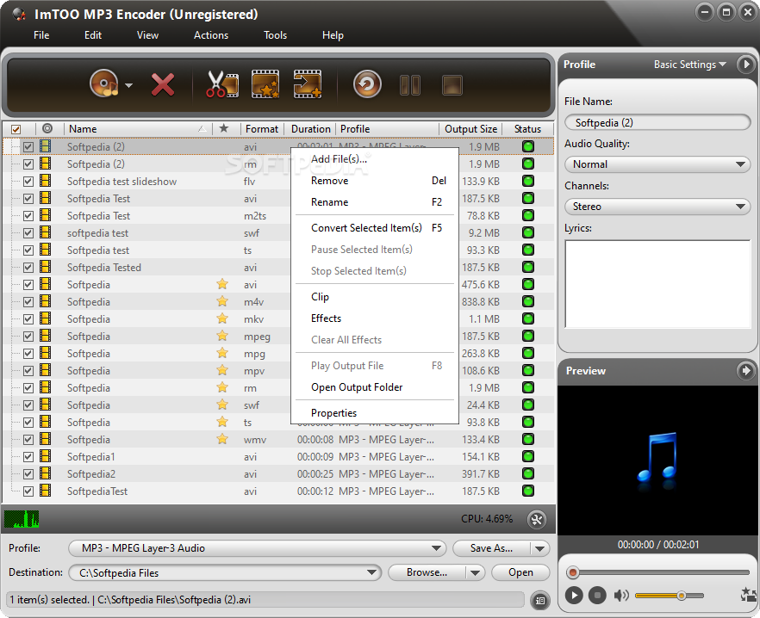Click the Name column sort arrow
This screenshot has height=618, width=760.
(x=202, y=129)
